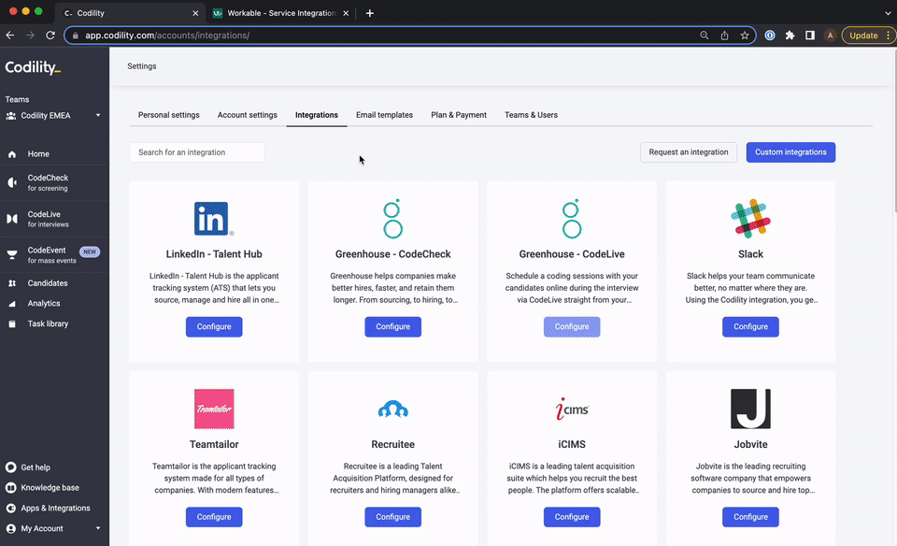897x546 pixels.
Task: Click the Jobvite logo
Action: click(x=750, y=409)
